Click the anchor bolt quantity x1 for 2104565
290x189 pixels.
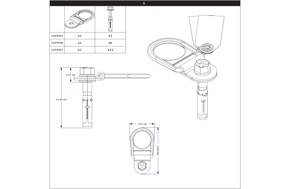coord(110,36)
